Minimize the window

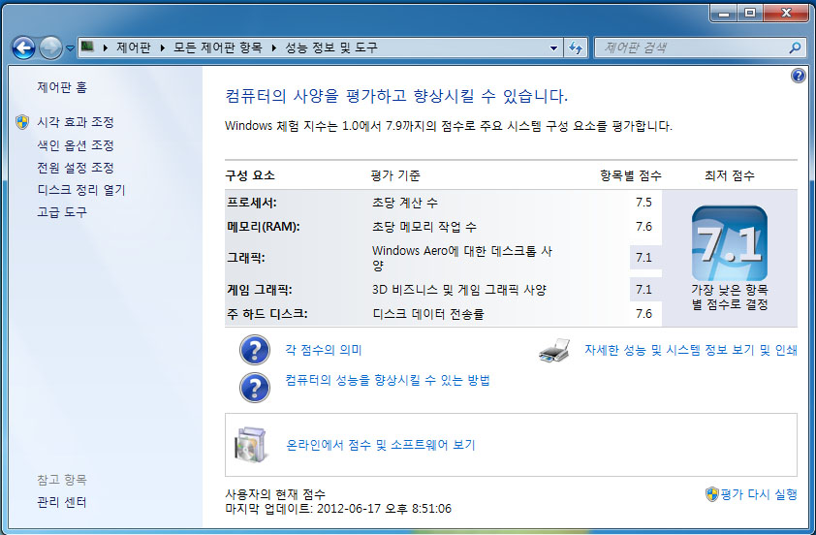pos(724,13)
